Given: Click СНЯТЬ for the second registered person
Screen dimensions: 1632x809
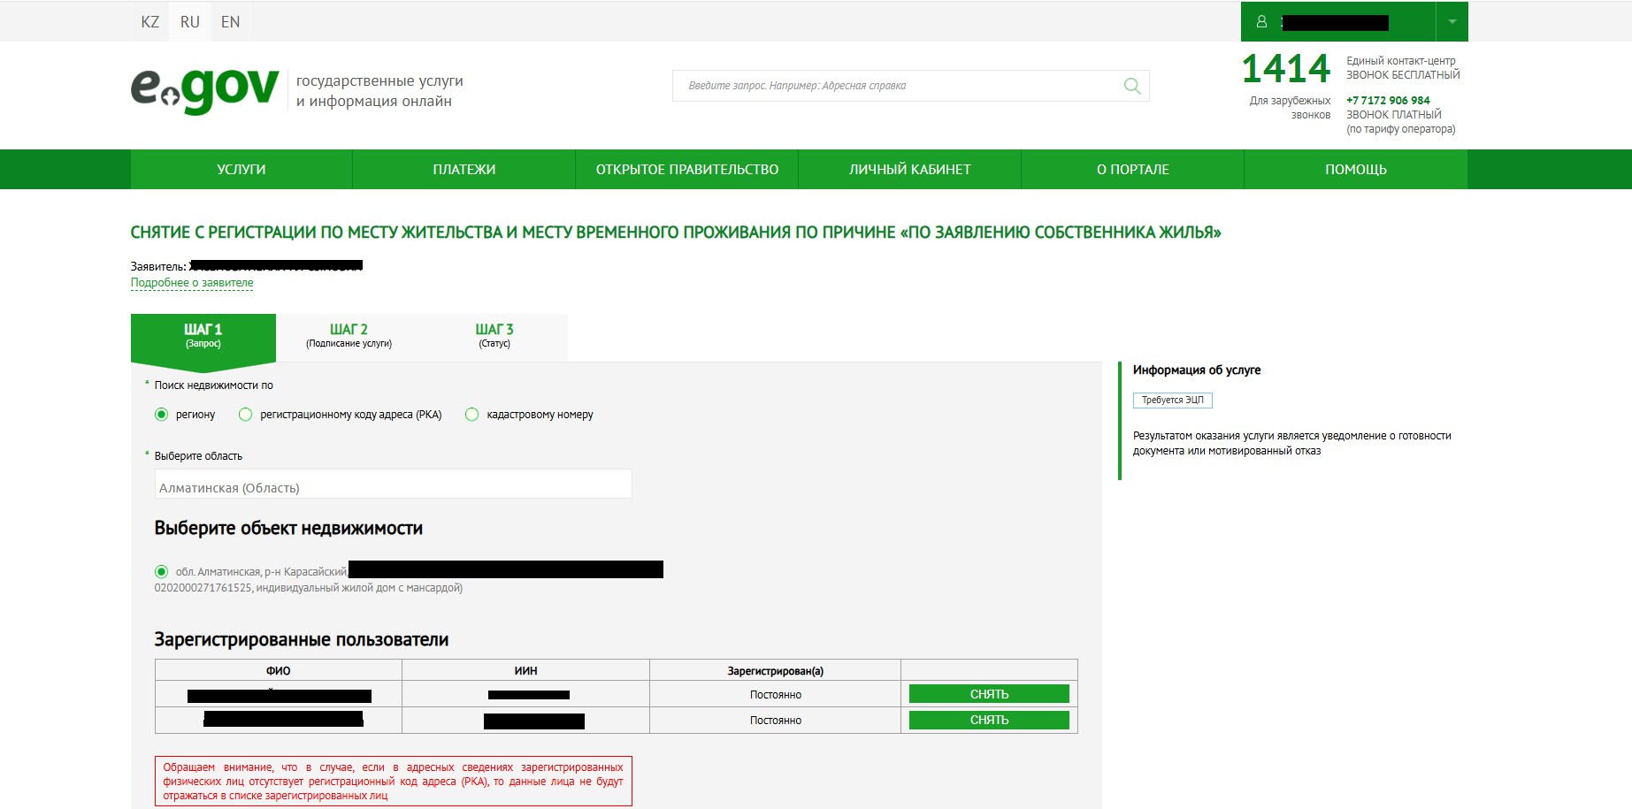Looking at the screenshot, I should click(989, 720).
